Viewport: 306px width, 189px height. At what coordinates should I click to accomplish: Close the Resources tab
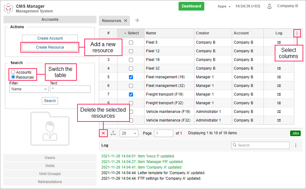[125, 21]
